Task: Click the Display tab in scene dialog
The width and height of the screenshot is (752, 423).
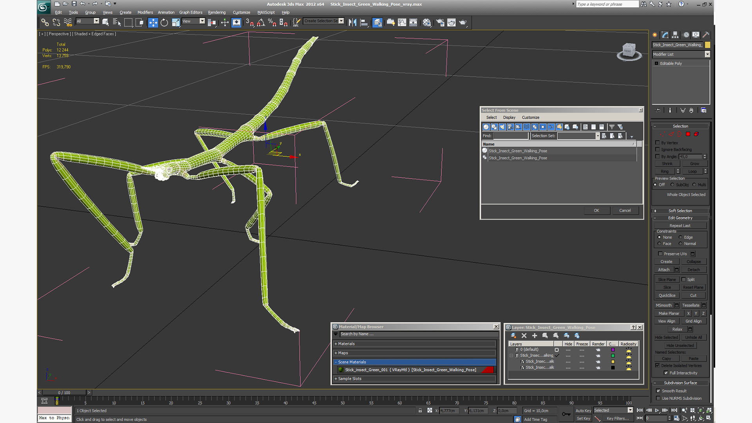Action: [x=509, y=117]
